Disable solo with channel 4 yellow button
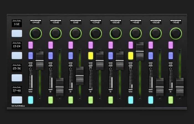The width and height of the screenshot is (194, 124). click(90, 55)
